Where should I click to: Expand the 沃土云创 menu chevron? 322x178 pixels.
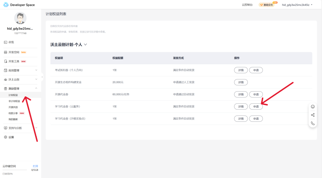[x=36, y=79]
